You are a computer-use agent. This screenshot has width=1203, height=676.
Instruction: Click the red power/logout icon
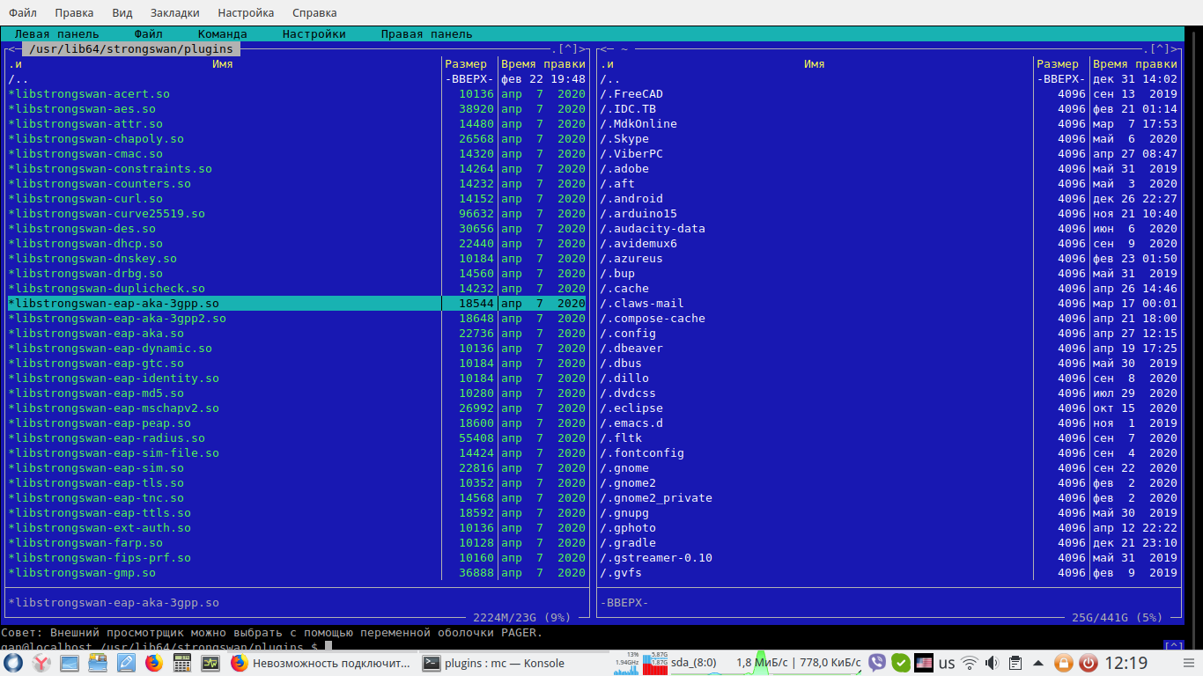coord(1089,663)
